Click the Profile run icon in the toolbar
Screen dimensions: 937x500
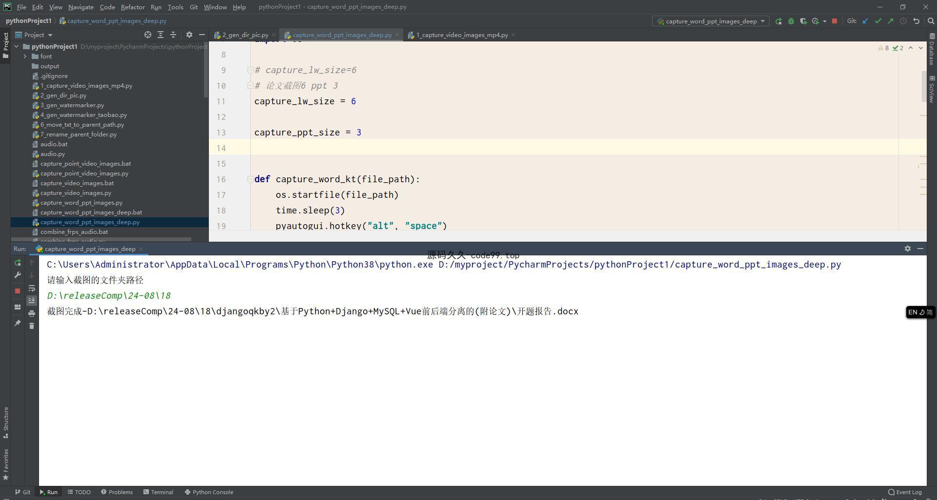coord(815,21)
